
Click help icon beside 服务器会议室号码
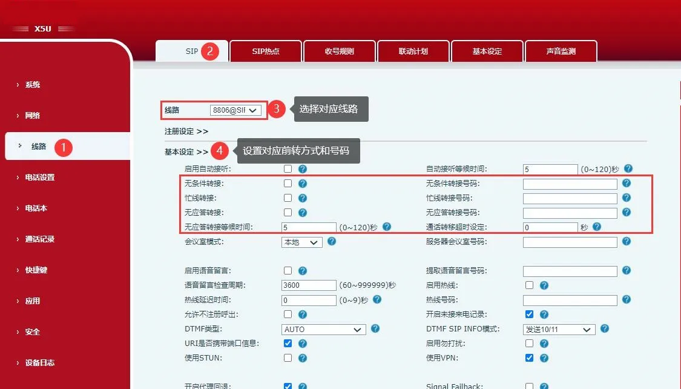point(627,242)
